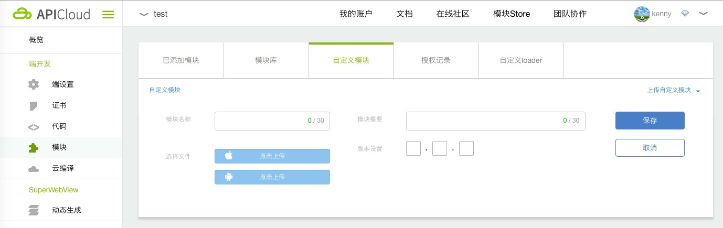This screenshot has width=723, height=228.
Task: Open 我的账户 in top navigation
Action: (356, 14)
